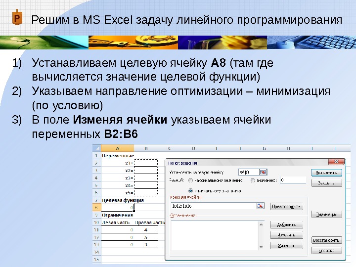The height and width of the screenshot is (267, 356).
Task: Click cell labeled x5=
Action: [x=118, y=193]
